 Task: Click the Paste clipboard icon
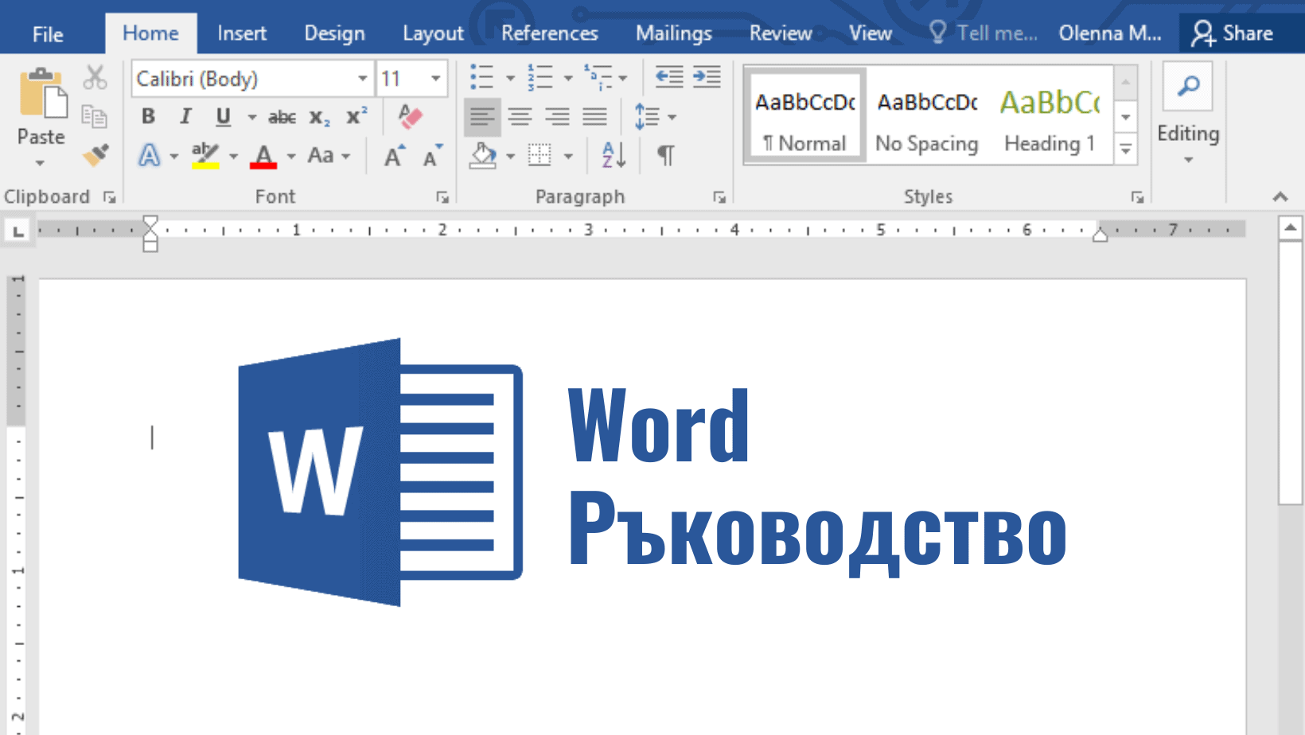[42, 94]
